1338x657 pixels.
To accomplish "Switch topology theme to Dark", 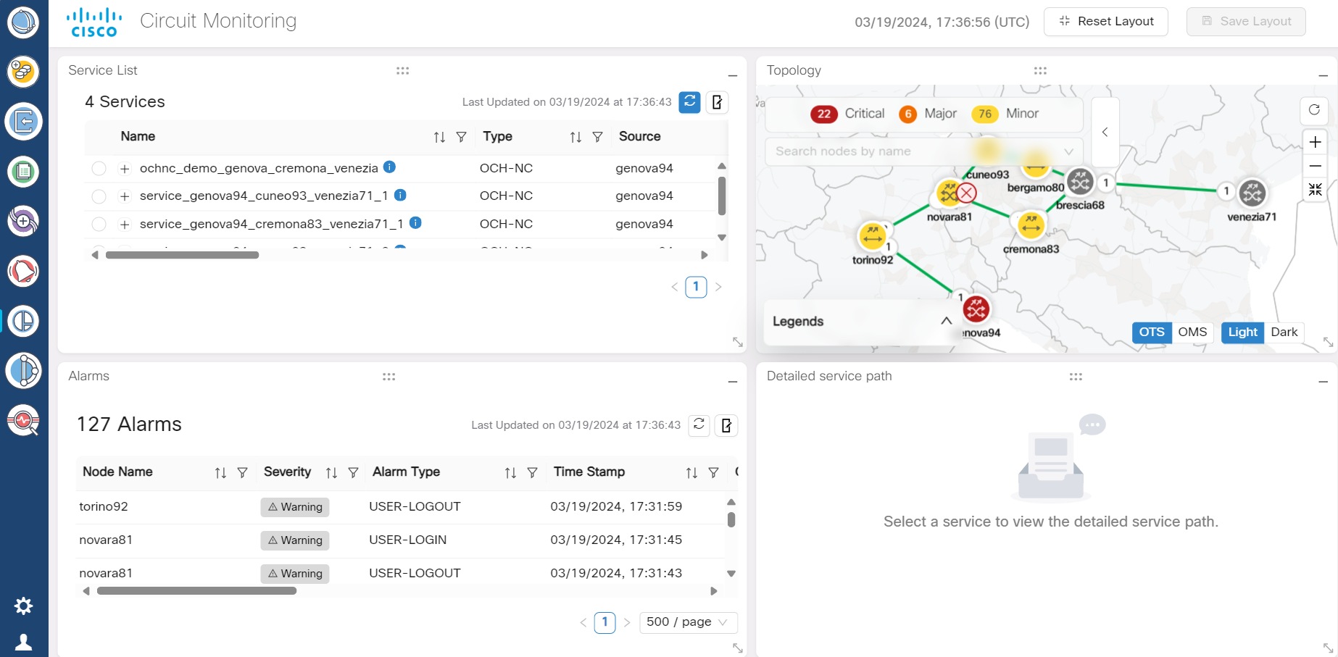I will click(x=1284, y=332).
